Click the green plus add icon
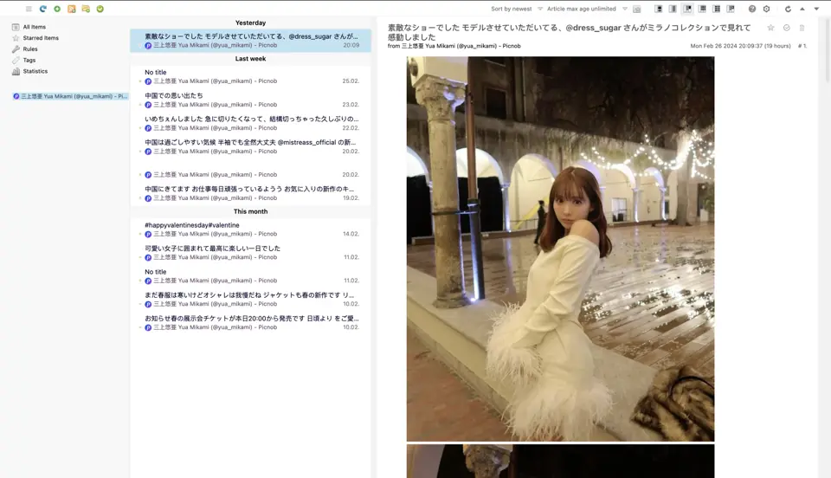This screenshot has width=831, height=478. pyautogui.click(x=57, y=9)
